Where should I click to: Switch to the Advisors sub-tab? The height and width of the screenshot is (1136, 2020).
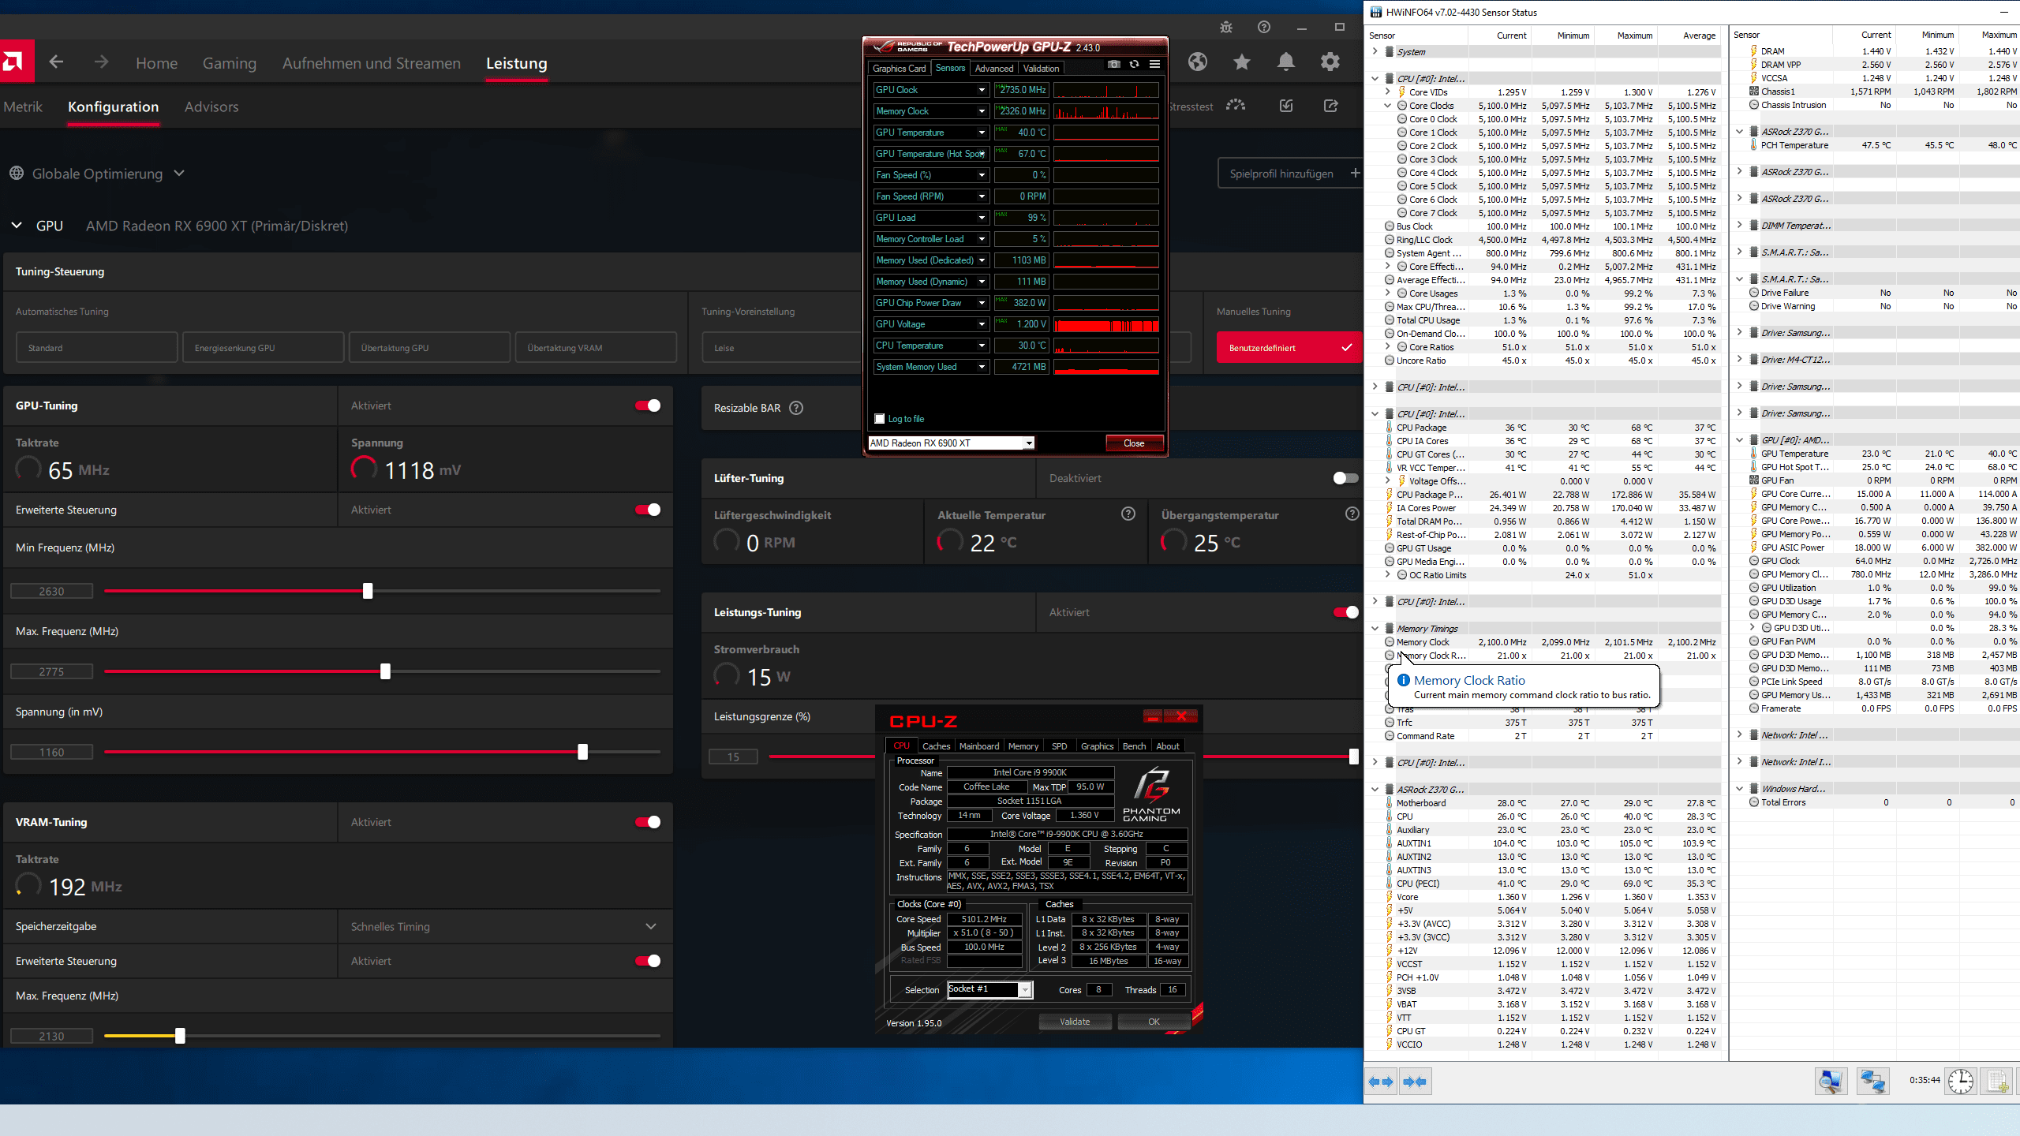point(211,106)
